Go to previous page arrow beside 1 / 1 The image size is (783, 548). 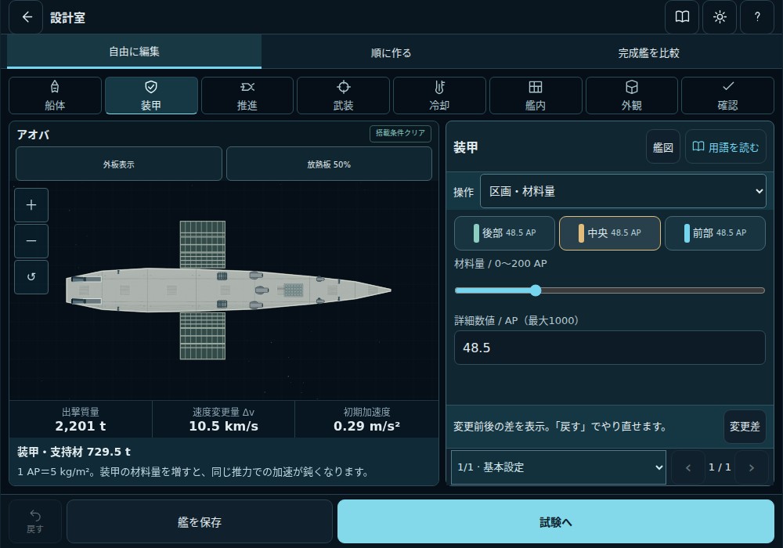(x=688, y=467)
